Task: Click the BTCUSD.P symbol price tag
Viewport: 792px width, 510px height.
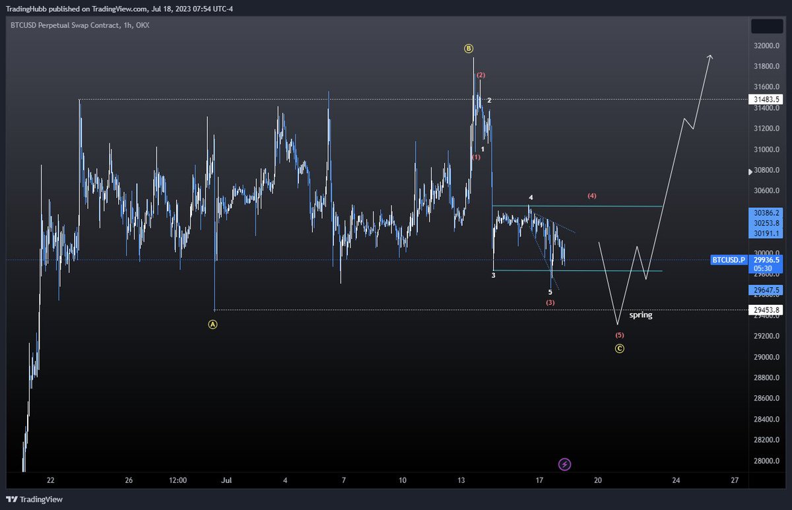Action: point(728,260)
